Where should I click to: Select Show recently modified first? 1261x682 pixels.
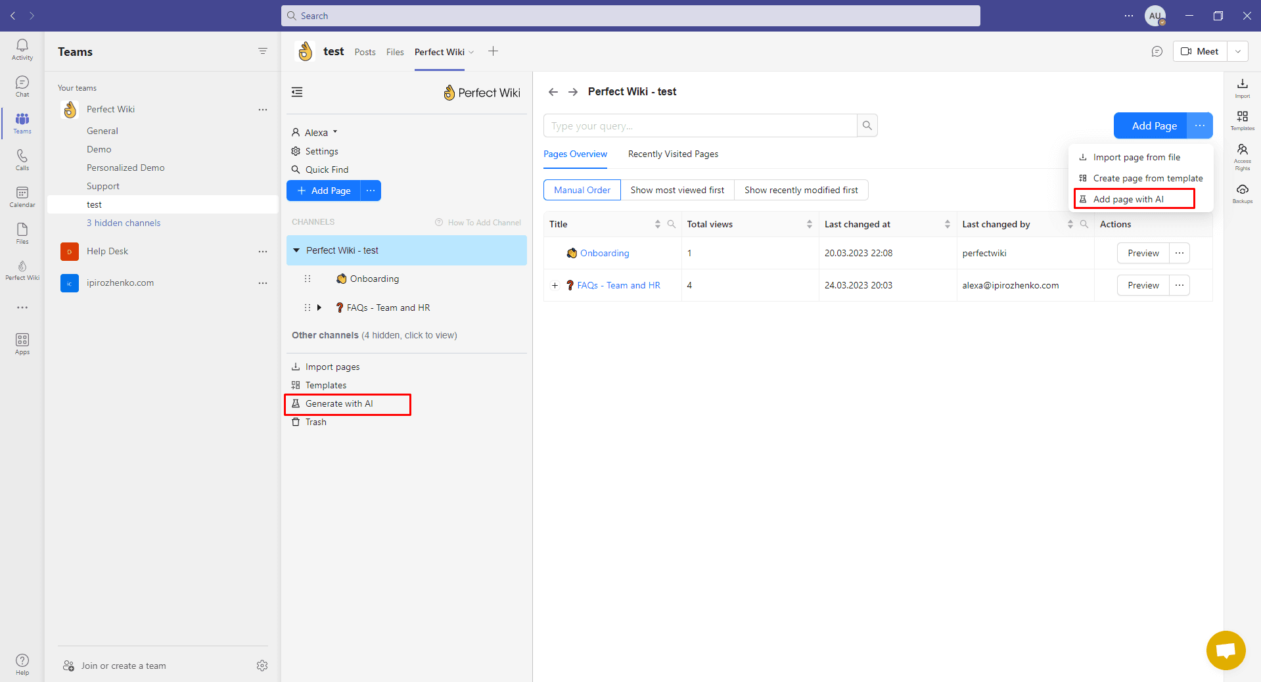801,190
